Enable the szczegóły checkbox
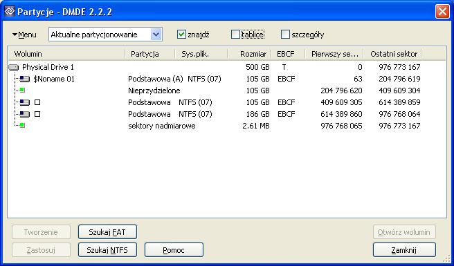This screenshot has width=454, height=266. (285, 35)
